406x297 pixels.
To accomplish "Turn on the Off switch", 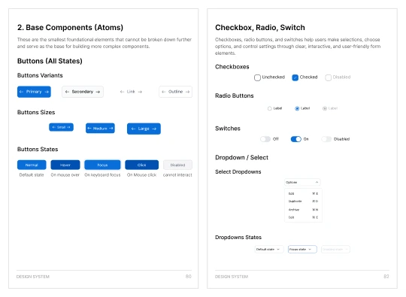I will (x=265, y=139).
